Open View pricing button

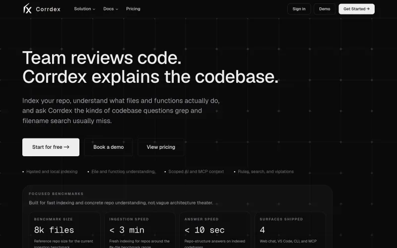point(161,147)
